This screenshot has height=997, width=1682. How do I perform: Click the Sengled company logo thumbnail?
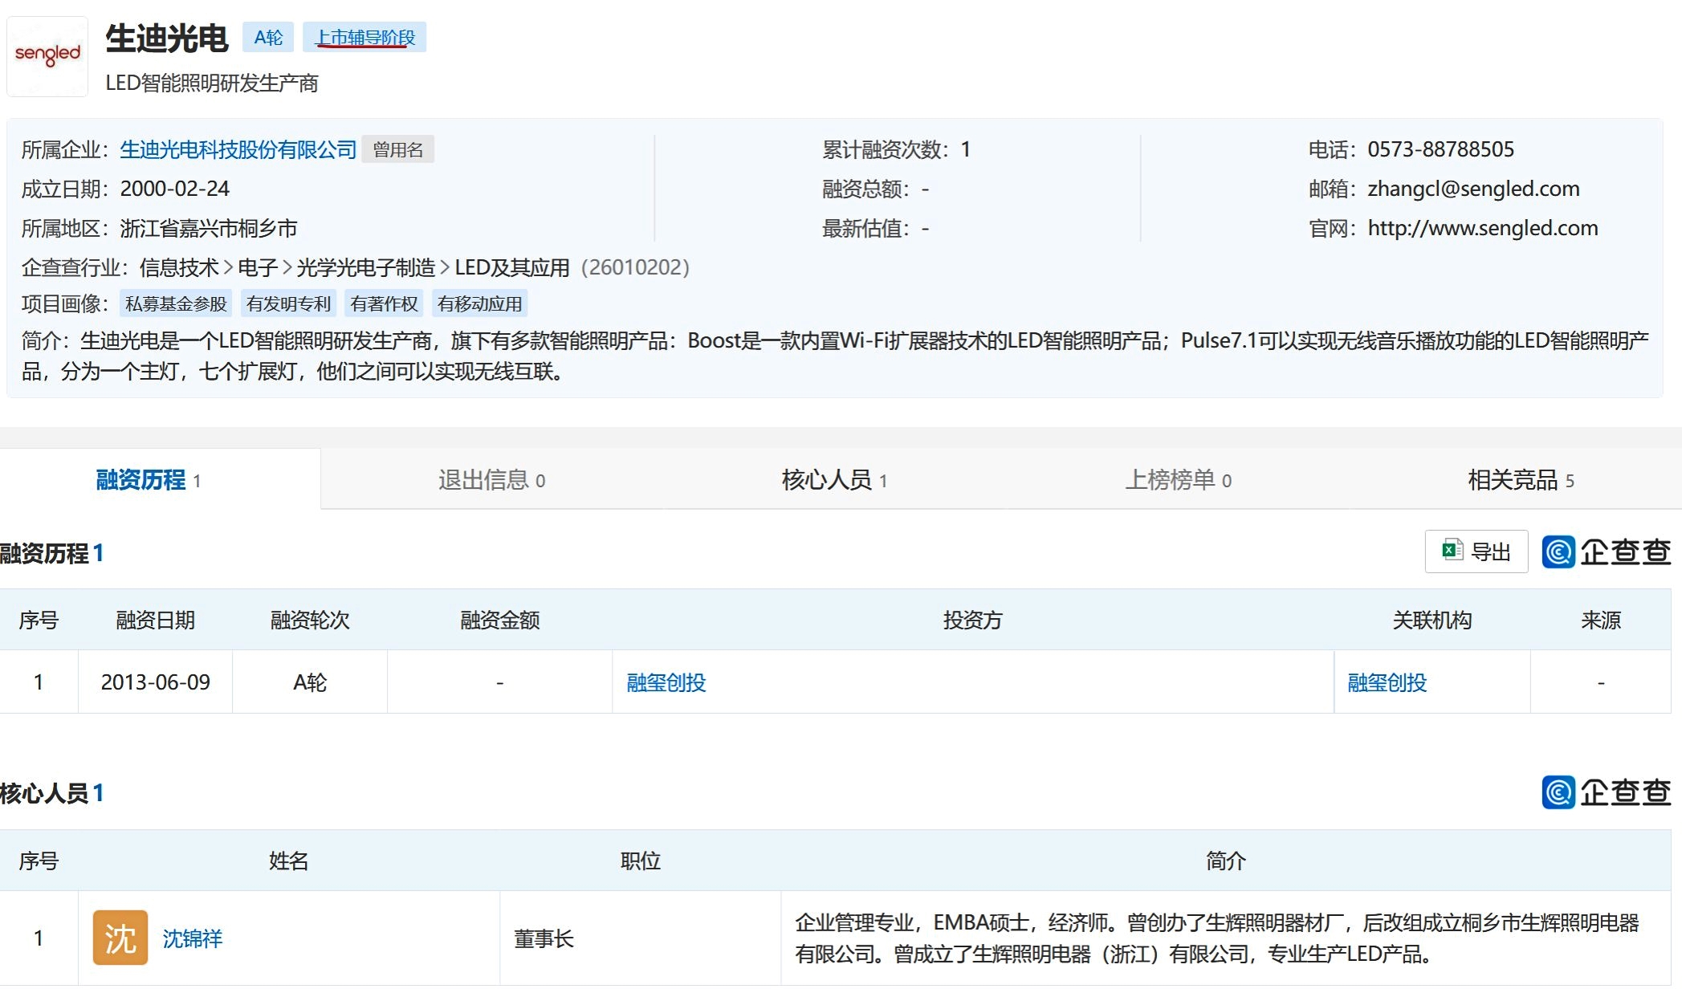click(x=47, y=56)
